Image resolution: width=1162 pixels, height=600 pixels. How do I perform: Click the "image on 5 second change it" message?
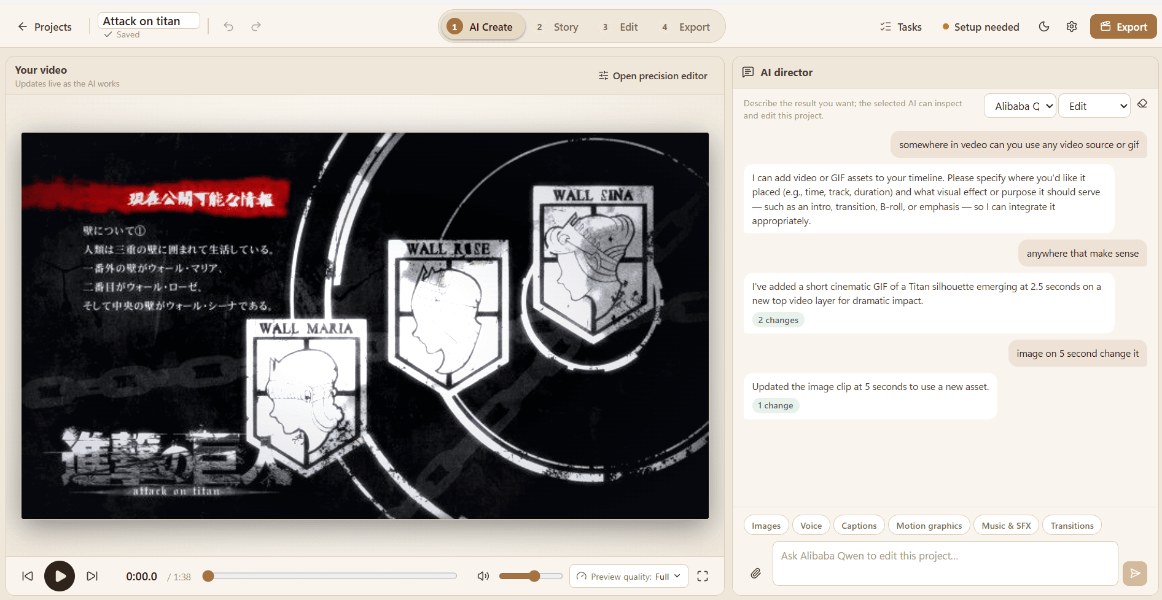pyautogui.click(x=1077, y=353)
